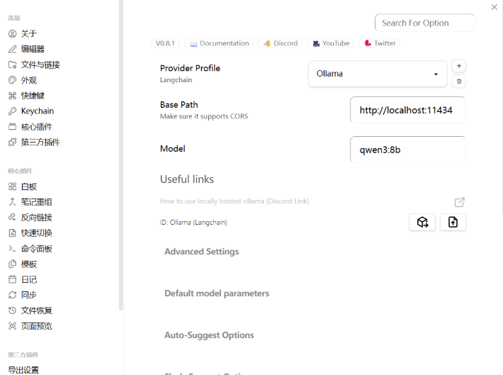Open the Documentation link badge
The height and width of the screenshot is (375, 503).
coord(219,43)
